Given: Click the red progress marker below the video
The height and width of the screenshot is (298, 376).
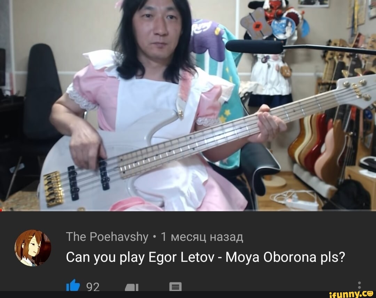Looking at the screenshot, I should click(x=1, y=211).
